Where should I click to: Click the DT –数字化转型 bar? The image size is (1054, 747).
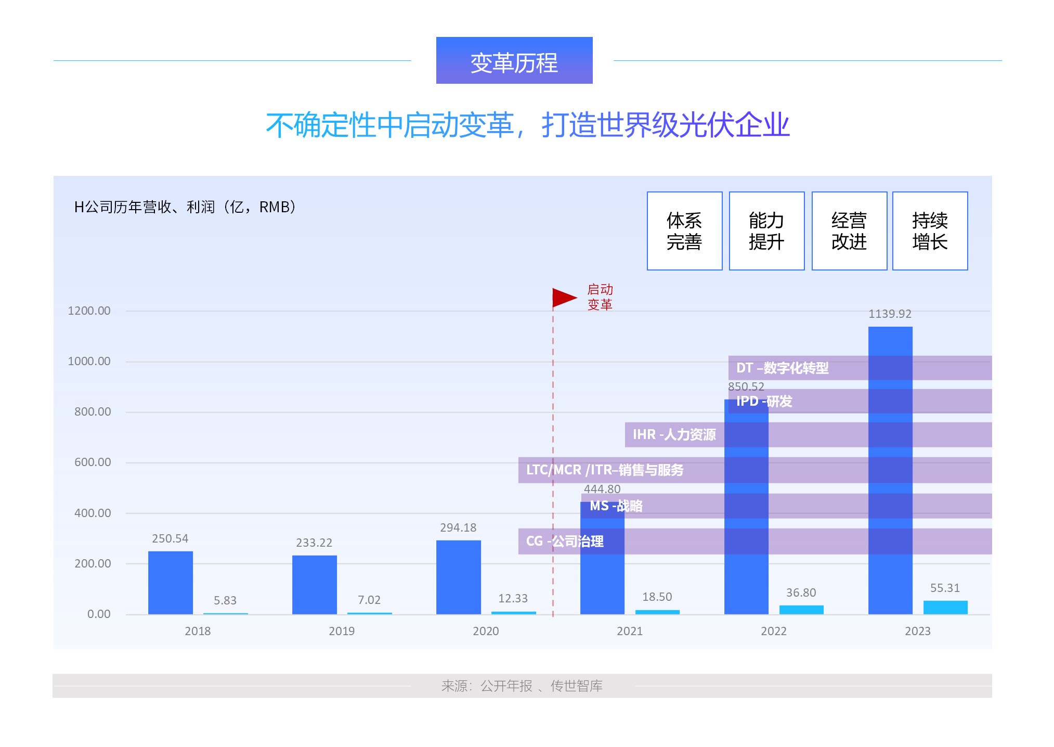coord(860,368)
